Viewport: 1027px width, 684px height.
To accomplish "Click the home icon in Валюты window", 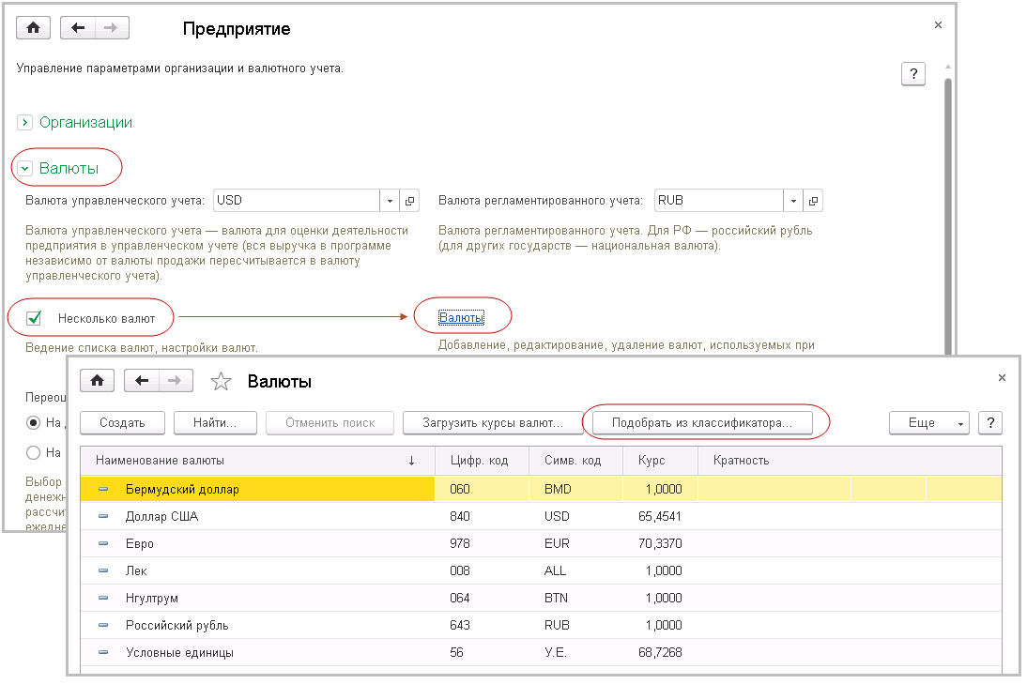I will (x=97, y=381).
